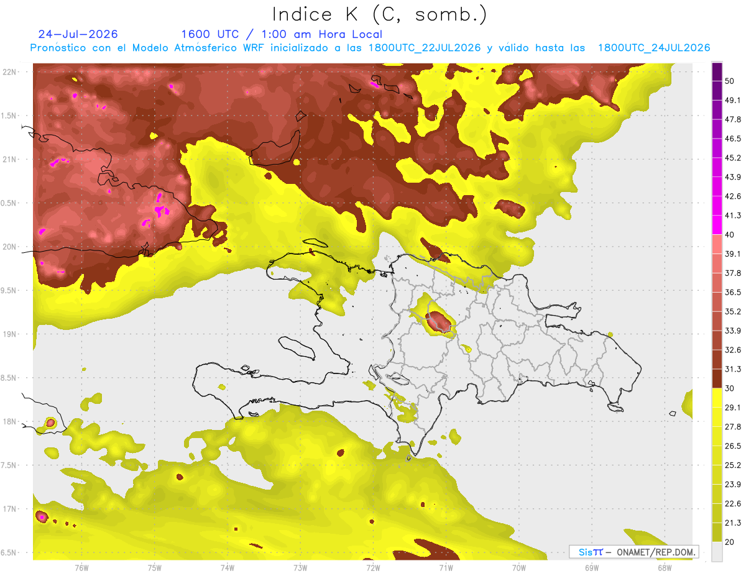Click the legend value '37.8'
Image resolution: width=746 pixels, height=576 pixels.
pos(733,273)
